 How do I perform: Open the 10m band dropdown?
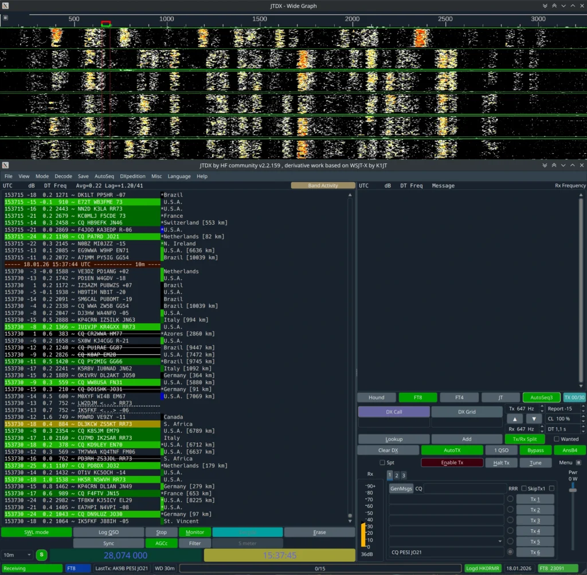coord(17,555)
